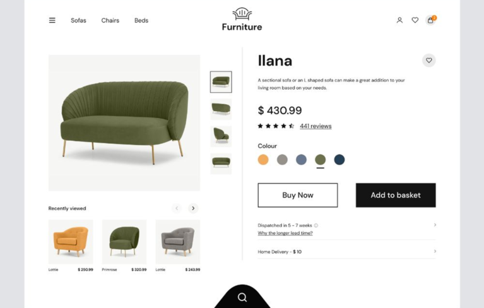The width and height of the screenshot is (484, 308).
Task: Show next recently viewed items
Action: (193, 208)
